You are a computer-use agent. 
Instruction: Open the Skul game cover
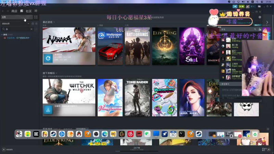(192, 46)
